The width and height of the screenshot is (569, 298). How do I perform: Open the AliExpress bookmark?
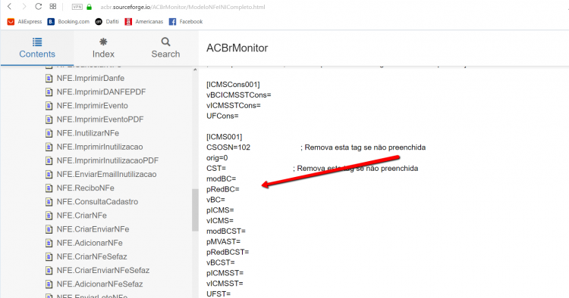25,22
